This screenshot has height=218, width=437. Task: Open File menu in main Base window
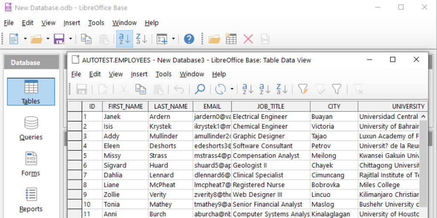tap(9, 23)
